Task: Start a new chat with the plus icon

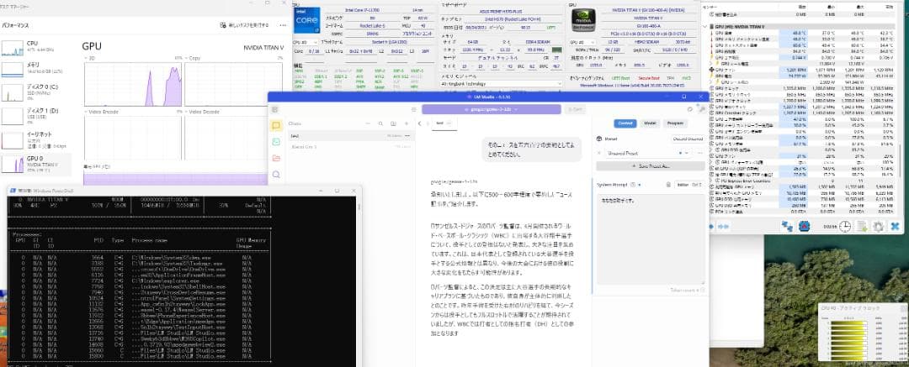Action: point(405,123)
